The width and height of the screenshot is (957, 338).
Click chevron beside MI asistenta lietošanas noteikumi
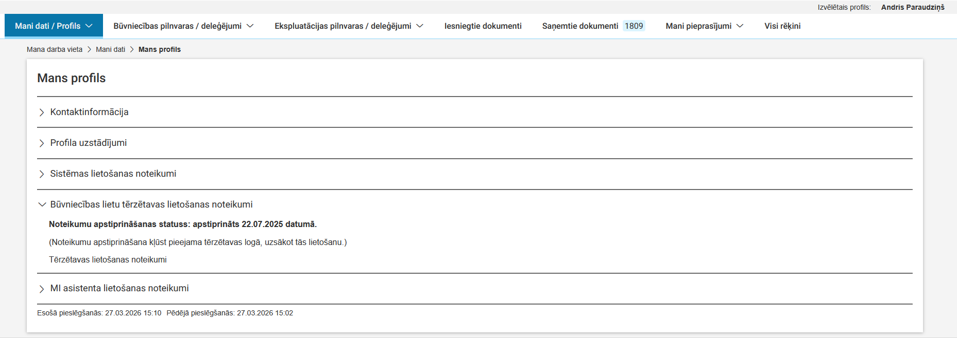pos(42,289)
